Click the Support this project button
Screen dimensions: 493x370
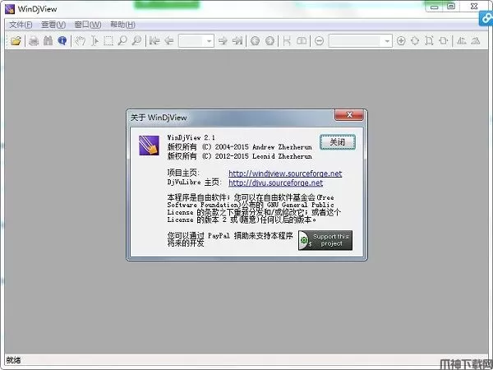[x=325, y=240]
